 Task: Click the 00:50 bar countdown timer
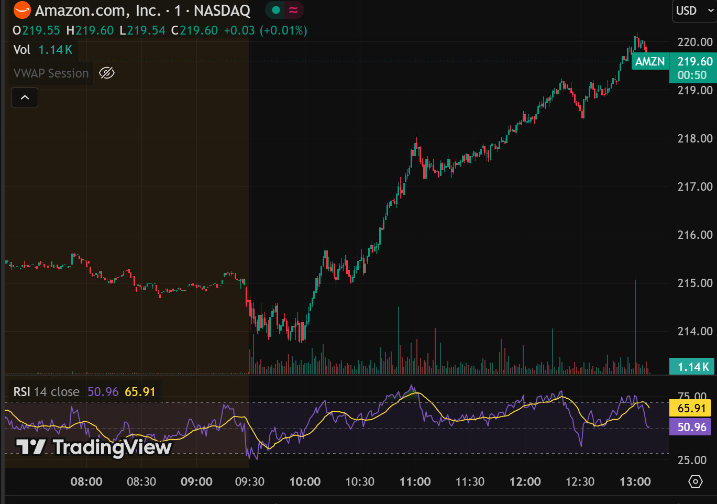pos(692,75)
